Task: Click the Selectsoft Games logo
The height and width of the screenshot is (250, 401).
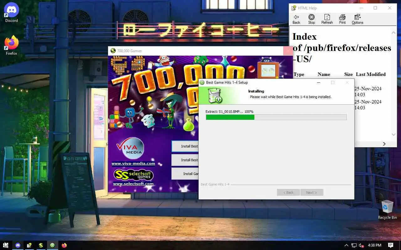Action: 133,175
